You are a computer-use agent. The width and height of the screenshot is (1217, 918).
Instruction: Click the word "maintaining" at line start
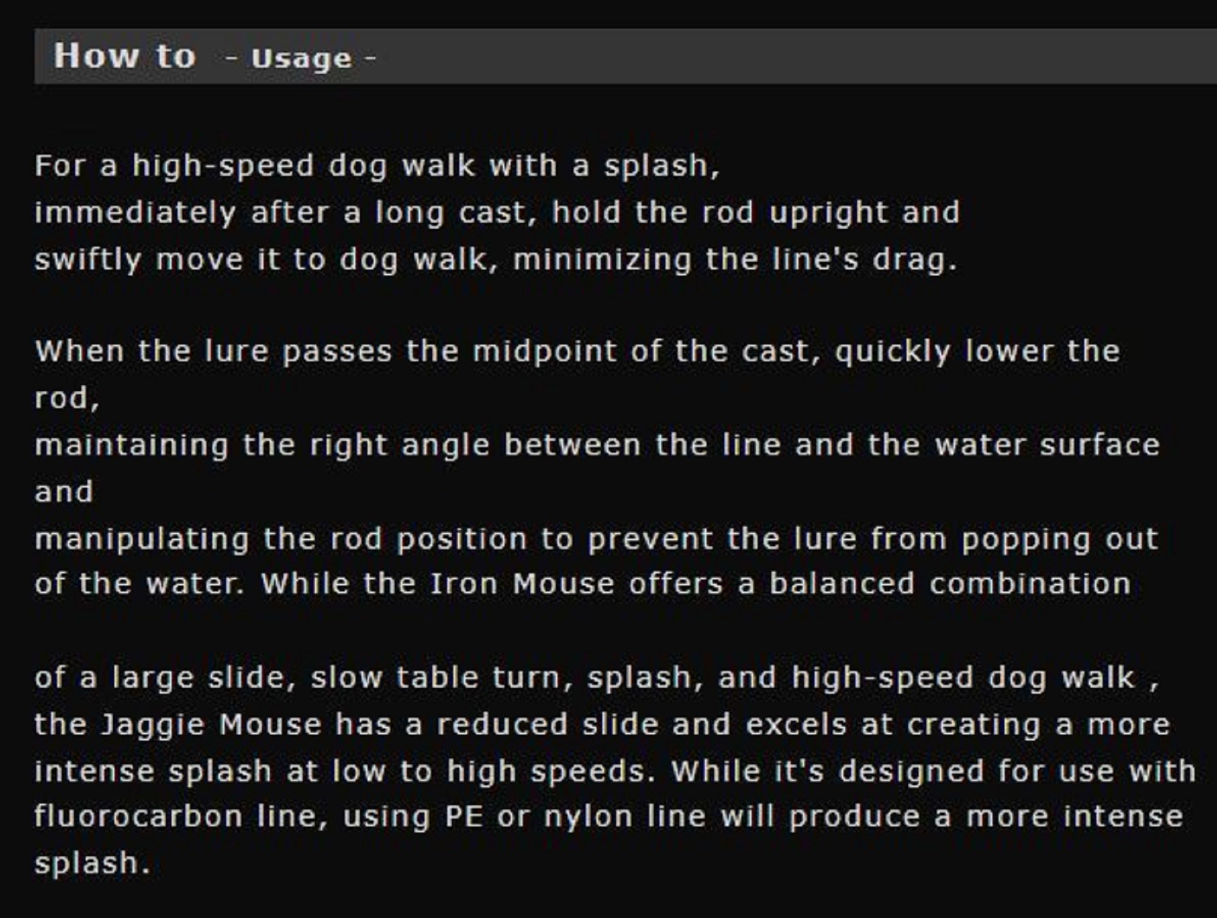(x=131, y=445)
